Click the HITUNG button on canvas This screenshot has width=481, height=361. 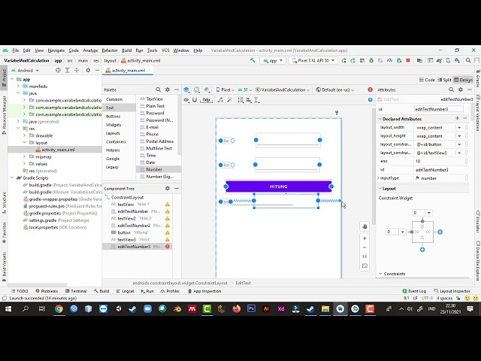[279, 187]
